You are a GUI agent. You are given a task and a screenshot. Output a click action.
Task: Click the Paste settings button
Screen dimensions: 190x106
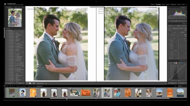pos(20,83)
